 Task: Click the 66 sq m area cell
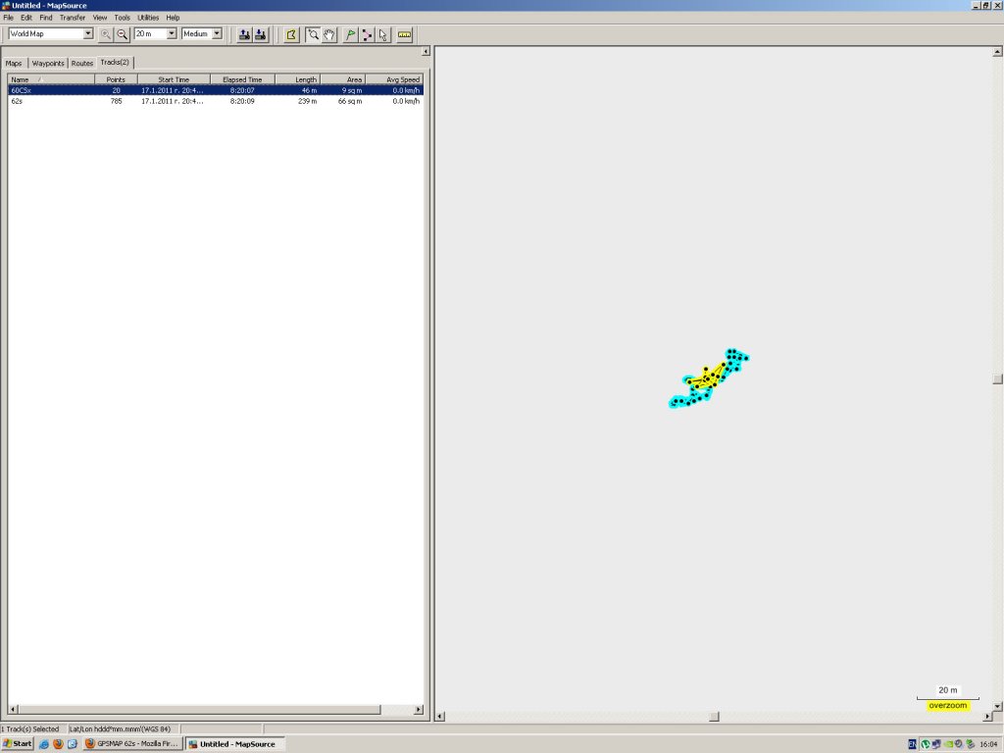tap(350, 101)
